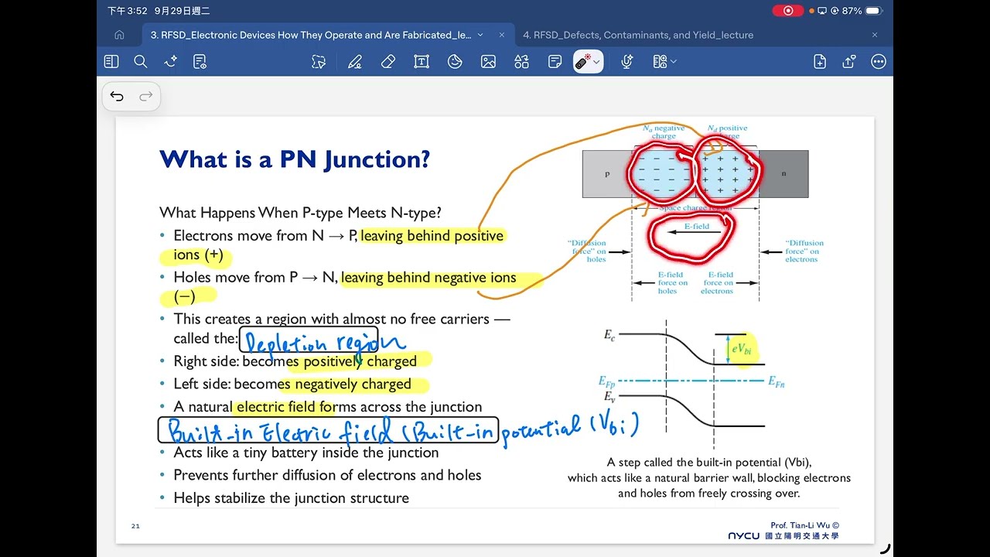990x557 pixels.
Task: Close the RFSD_Electronic Devices tab
Action: pos(502,35)
